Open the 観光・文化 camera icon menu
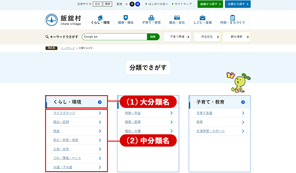Screen dimensions: 296x173 click(177, 20)
